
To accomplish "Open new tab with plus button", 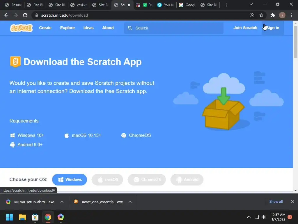I will pyautogui.click(x=226, y=5).
